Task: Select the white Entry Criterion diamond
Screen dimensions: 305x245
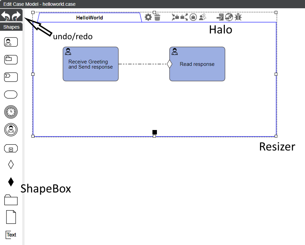Action: pyautogui.click(x=11, y=164)
